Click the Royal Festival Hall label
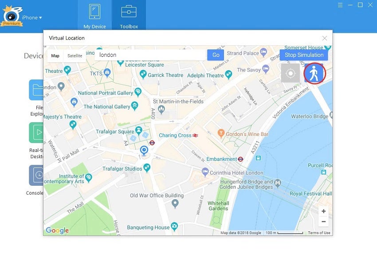Image resolution: width=377 pixels, height=263 pixels. coord(310,194)
